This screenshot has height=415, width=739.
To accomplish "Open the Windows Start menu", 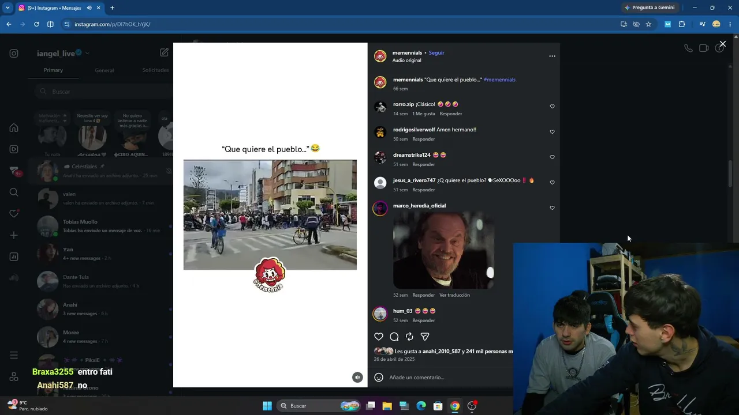I will tap(267, 406).
